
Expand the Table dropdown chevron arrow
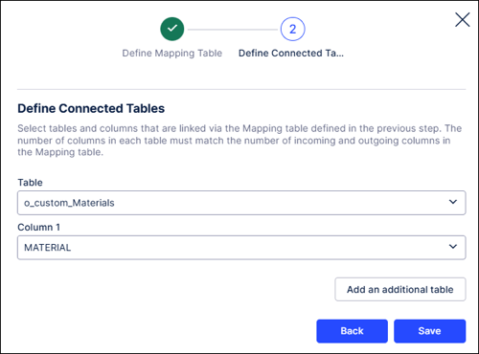(453, 202)
